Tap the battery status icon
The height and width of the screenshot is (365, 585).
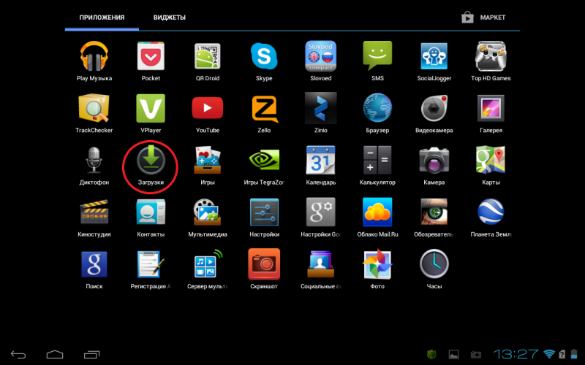click(x=574, y=354)
